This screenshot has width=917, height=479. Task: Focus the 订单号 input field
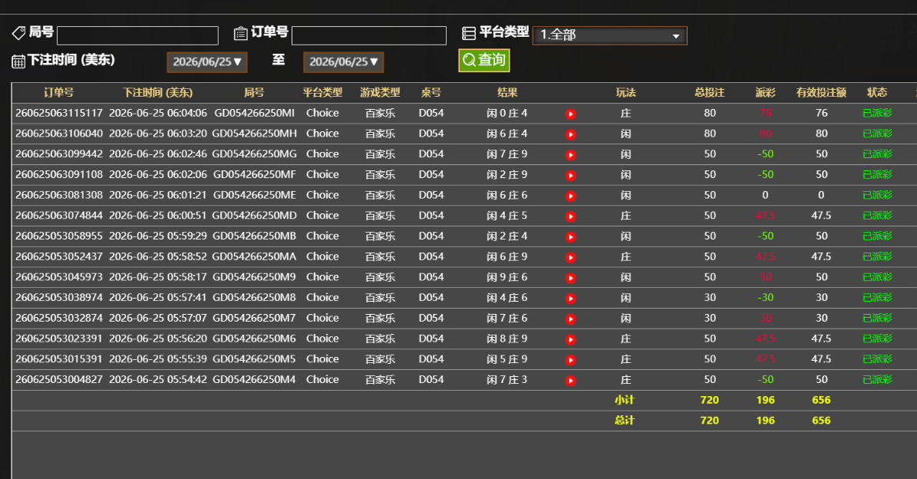pos(369,35)
